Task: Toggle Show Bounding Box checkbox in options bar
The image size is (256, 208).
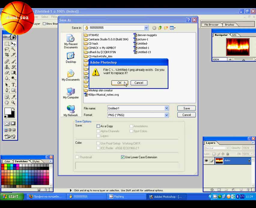Action: 44,24
